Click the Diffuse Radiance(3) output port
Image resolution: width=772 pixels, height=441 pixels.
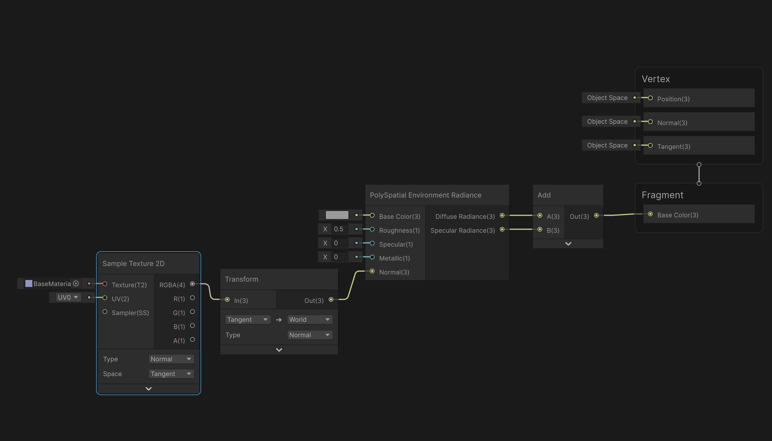click(502, 215)
